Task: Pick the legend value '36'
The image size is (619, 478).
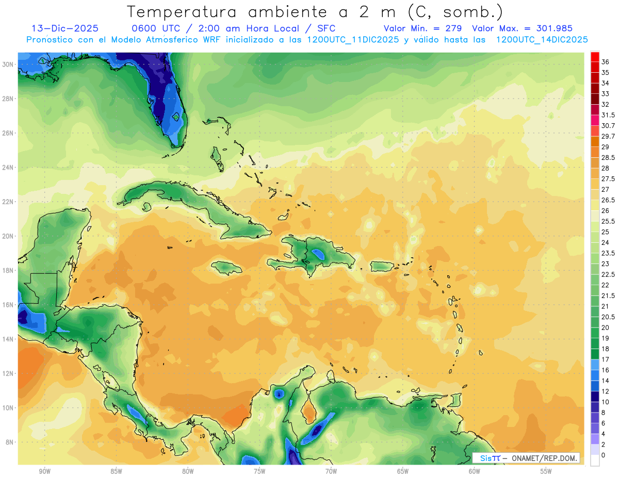Action: coord(606,62)
